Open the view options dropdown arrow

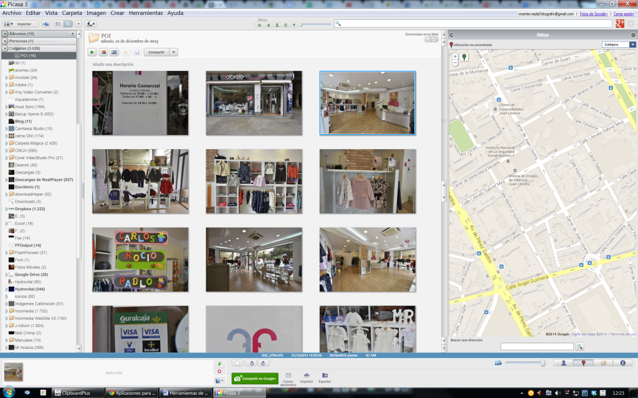point(79,24)
